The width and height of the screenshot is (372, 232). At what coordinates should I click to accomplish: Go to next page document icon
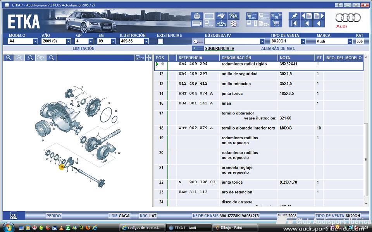pos(319,16)
